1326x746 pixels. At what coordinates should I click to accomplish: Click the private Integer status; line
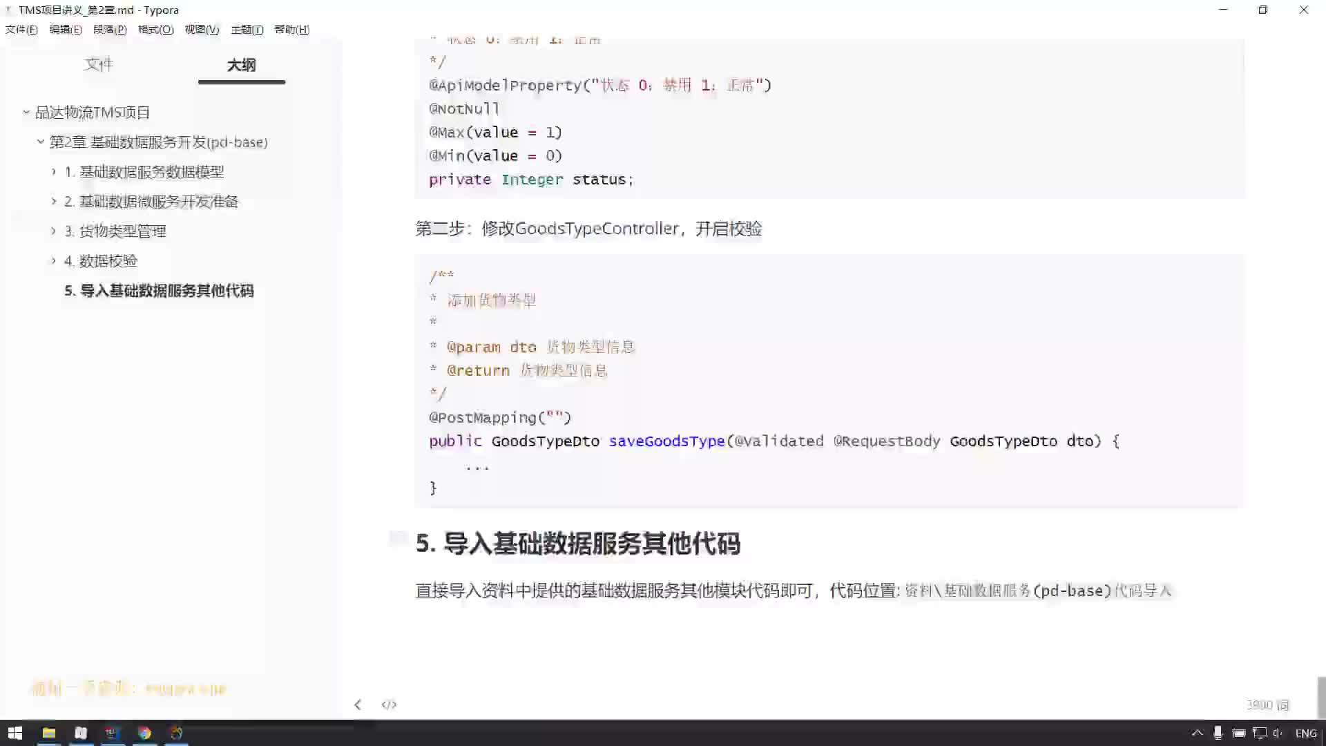(x=531, y=180)
